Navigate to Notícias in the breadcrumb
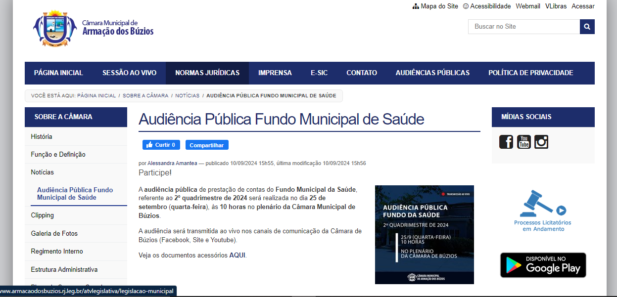Viewport: 617px width, 297px height. click(187, 95)
